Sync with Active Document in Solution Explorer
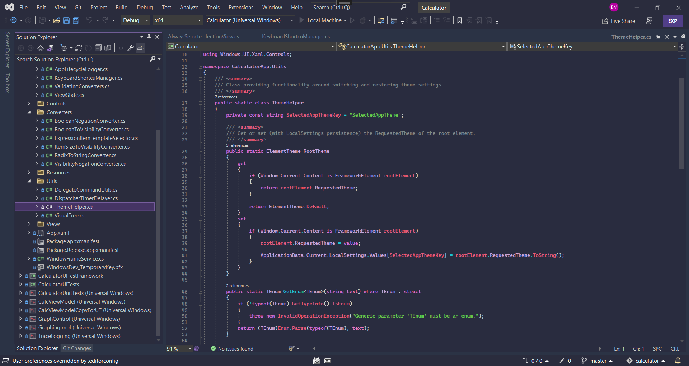 (79, 48)
